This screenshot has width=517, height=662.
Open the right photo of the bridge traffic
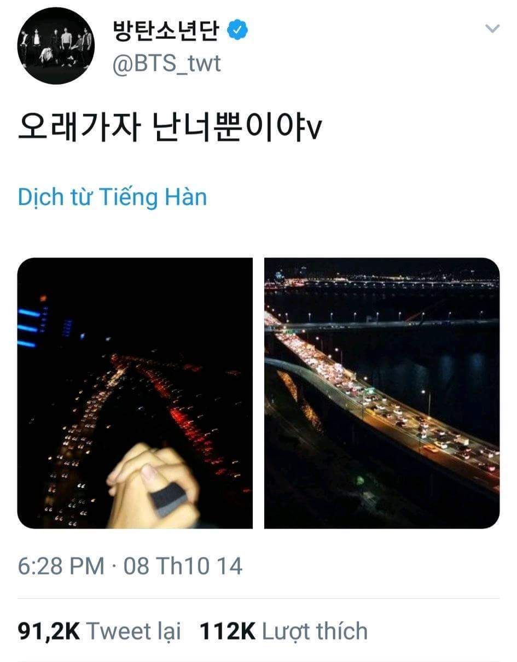[382, 393]
